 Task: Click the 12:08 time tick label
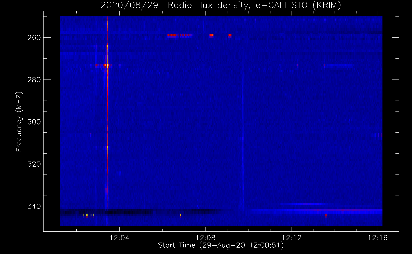point(205,238)
